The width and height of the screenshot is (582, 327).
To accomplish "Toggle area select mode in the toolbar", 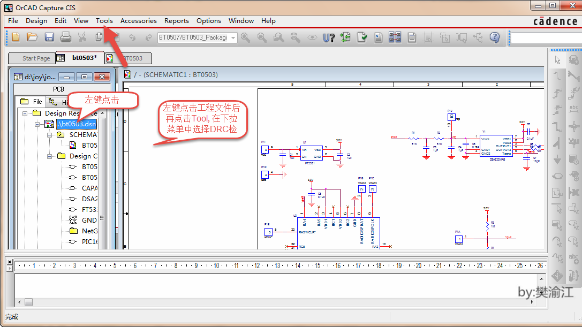I will [445, 37].
